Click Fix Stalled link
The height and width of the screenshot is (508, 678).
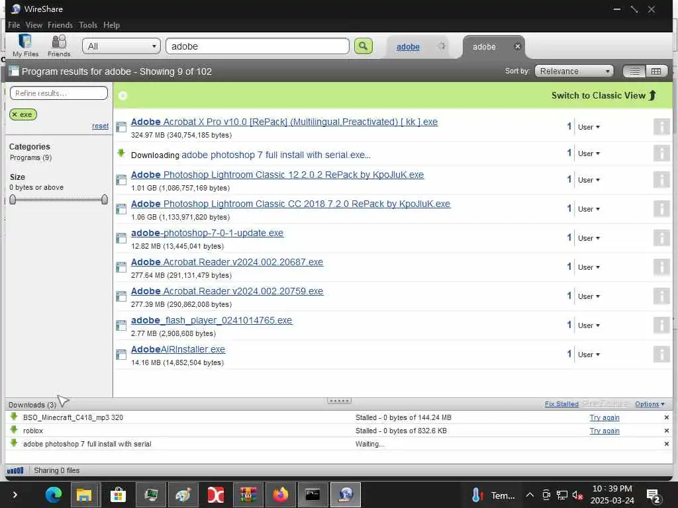tap(561, 404)
